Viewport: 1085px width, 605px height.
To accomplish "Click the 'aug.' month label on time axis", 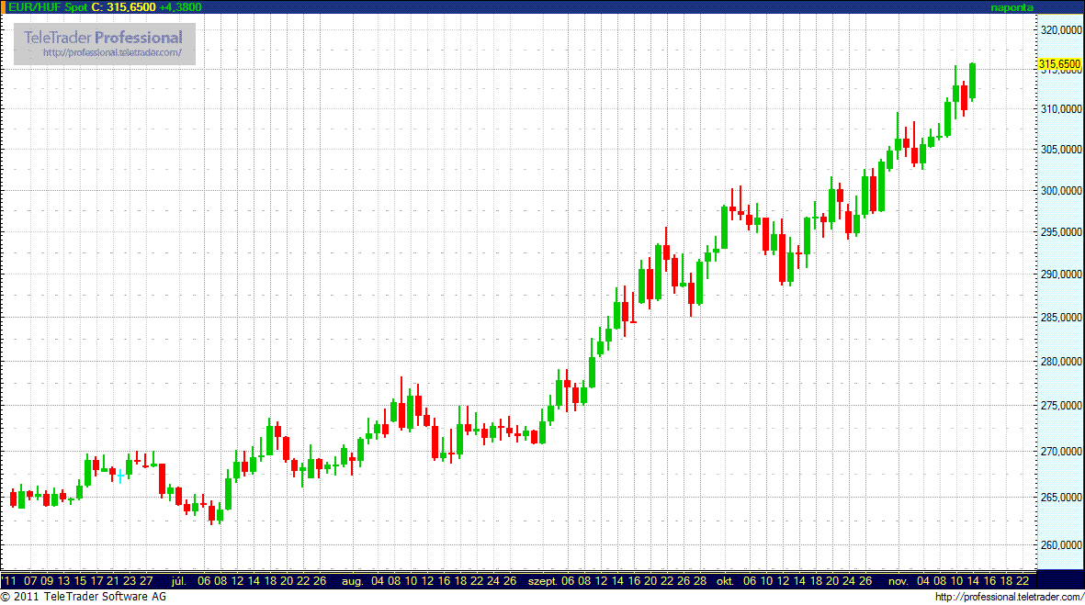I will [352, 581].
